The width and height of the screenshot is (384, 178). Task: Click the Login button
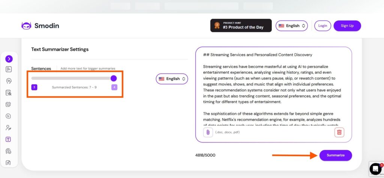pos(322,26)
